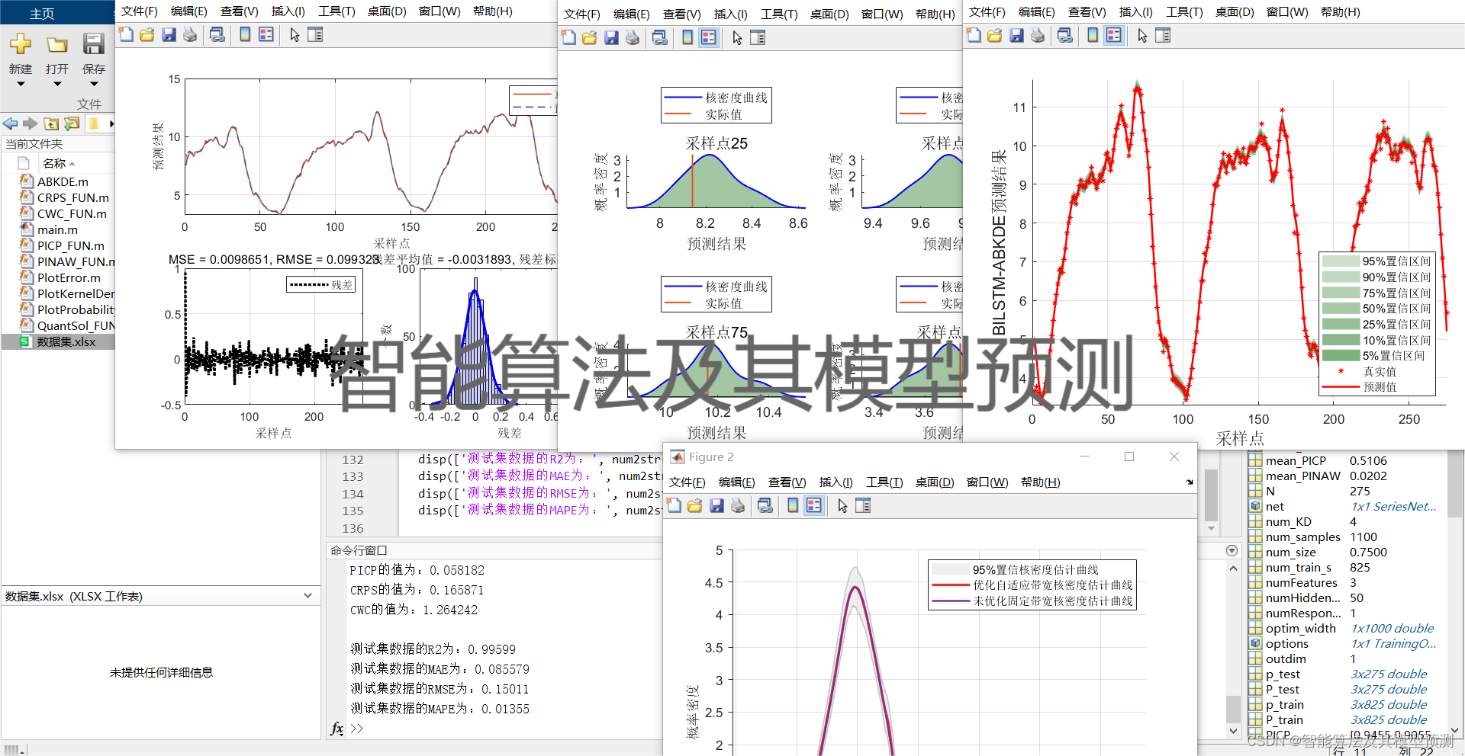Click New Figure icon in the BiLSTM-ABKDE figure
The image size is (1465, 756).
pyautogui.click(x=974, y=35)
